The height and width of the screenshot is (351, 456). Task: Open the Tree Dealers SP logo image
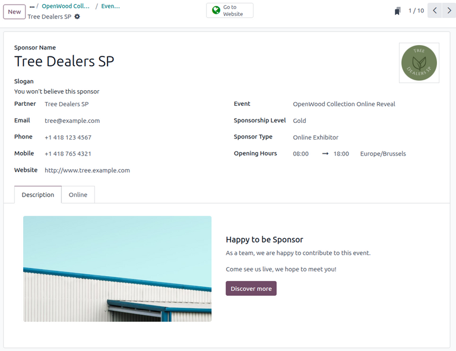(x=419, y=63)
